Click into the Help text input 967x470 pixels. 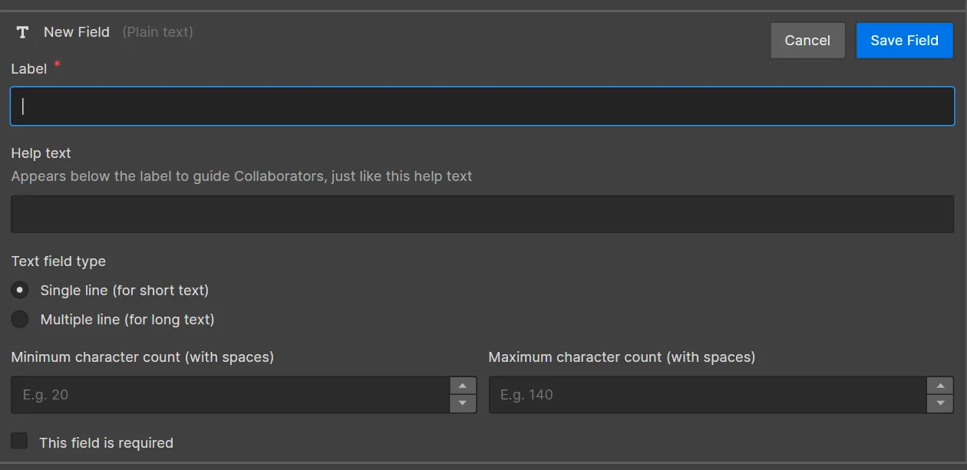482,214
